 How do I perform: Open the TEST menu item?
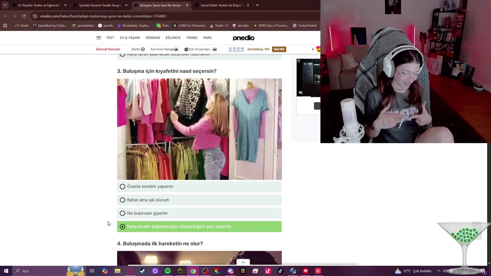pos(110,38)
